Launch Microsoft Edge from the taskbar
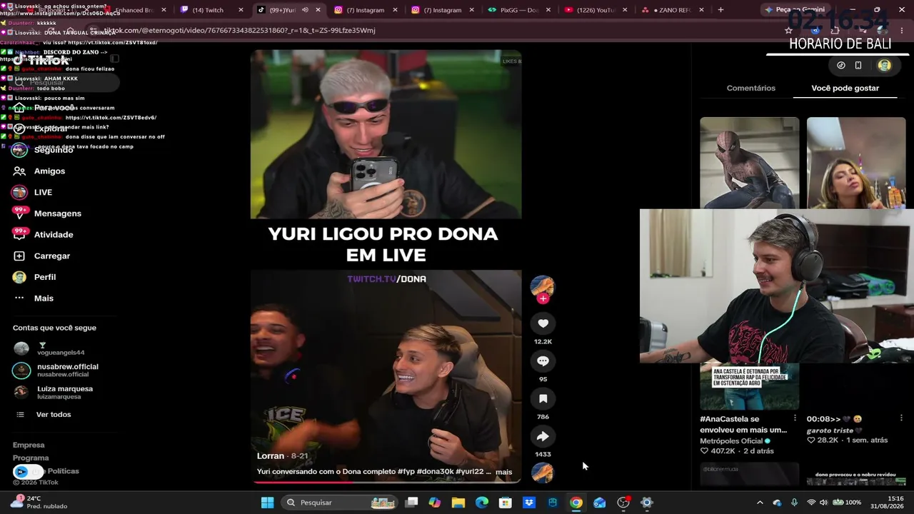The width and height of the screenshot is (914, 514). pyautogui.click(x=482, y=503)
